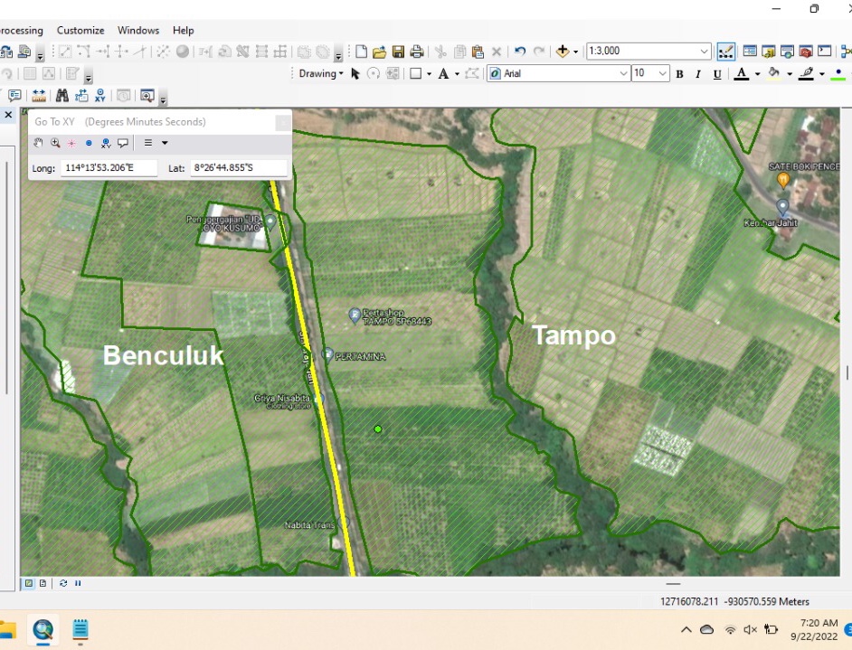Select the New Text 'A' tool
The height and width of the screenshot is (650, 852).
pos(443,74)
